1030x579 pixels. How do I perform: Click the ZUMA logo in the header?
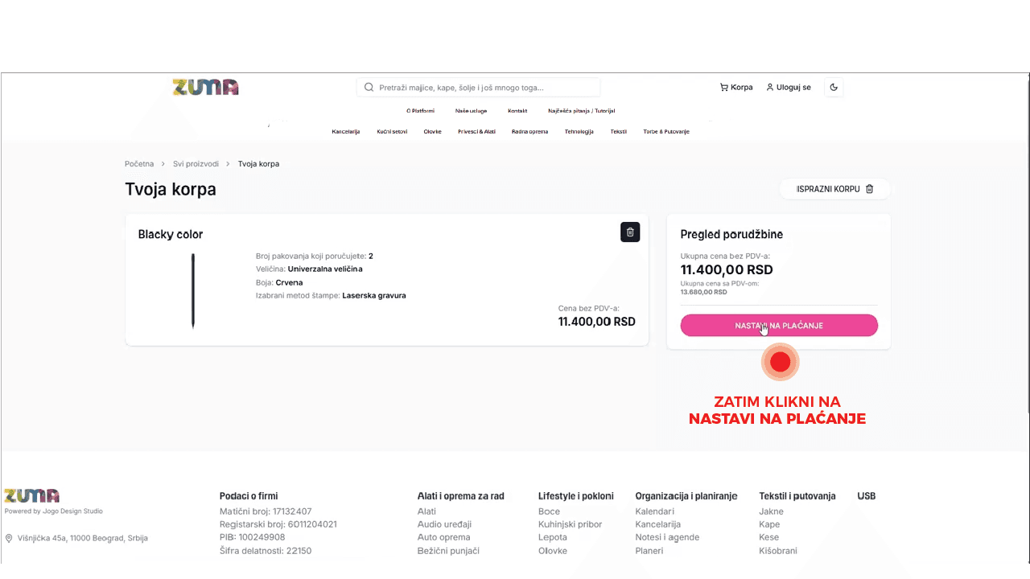pos(205,87)
